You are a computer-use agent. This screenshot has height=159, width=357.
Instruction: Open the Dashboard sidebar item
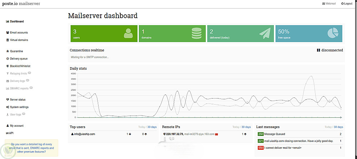click(15, 22)
